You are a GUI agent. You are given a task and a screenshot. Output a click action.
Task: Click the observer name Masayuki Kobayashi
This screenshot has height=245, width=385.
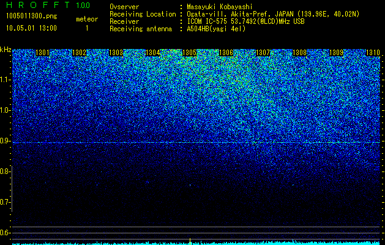coord(220,7)
